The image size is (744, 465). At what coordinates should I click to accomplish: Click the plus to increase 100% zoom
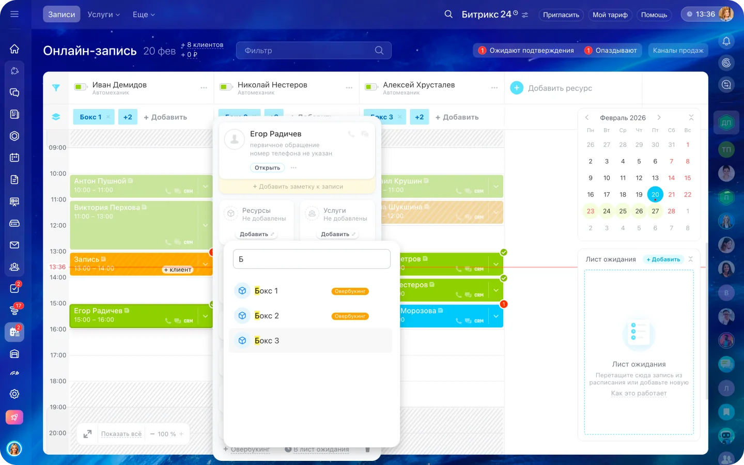click(181, 434)
